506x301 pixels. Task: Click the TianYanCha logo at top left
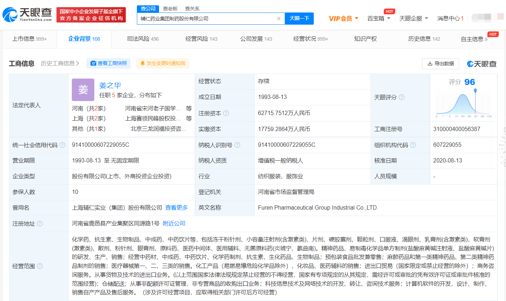click(28, 14)
